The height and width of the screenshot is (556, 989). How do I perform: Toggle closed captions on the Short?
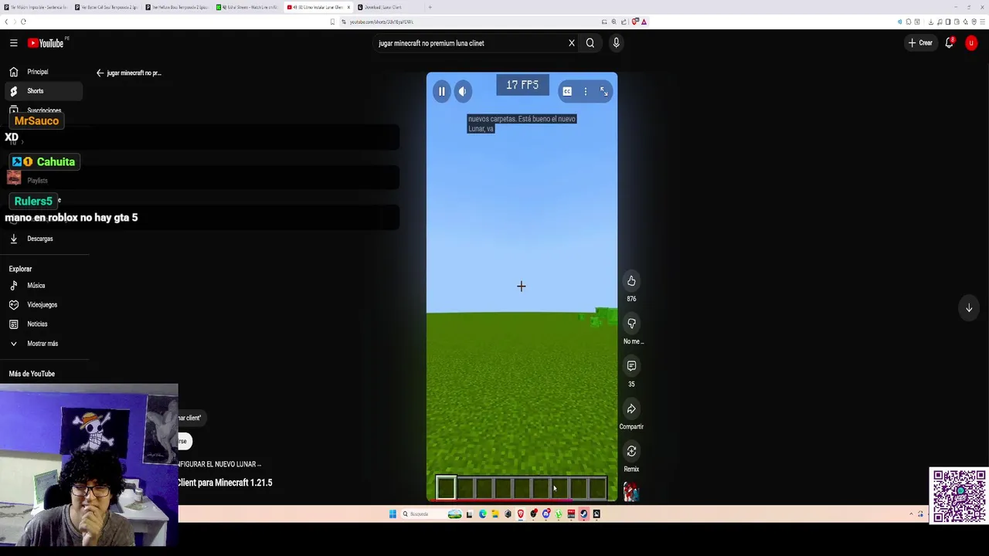tap(567, 92)
